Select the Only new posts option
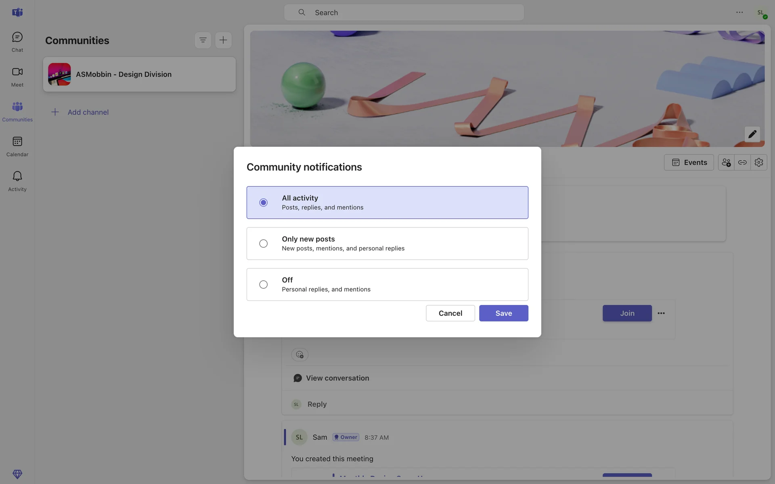 [264, 244]
